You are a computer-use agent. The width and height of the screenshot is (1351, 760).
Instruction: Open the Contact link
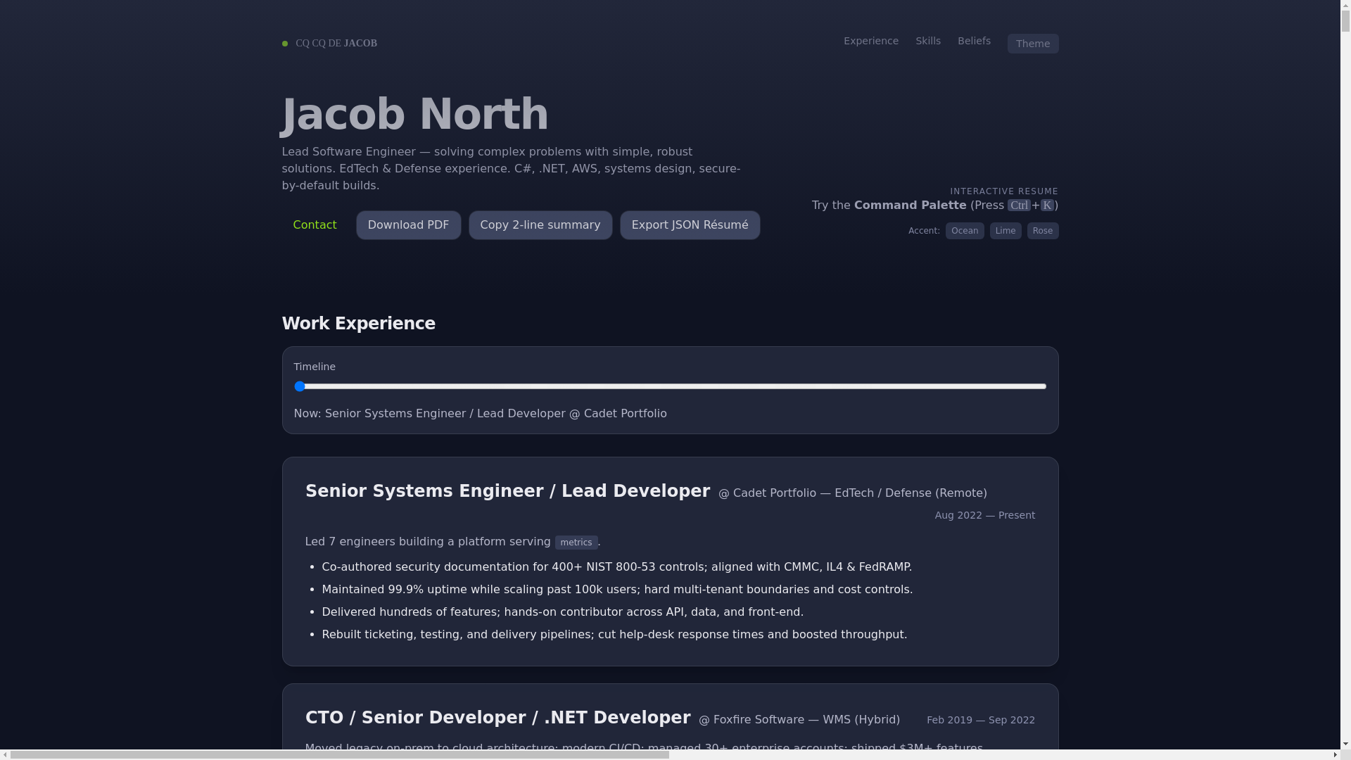click(315, 225)
